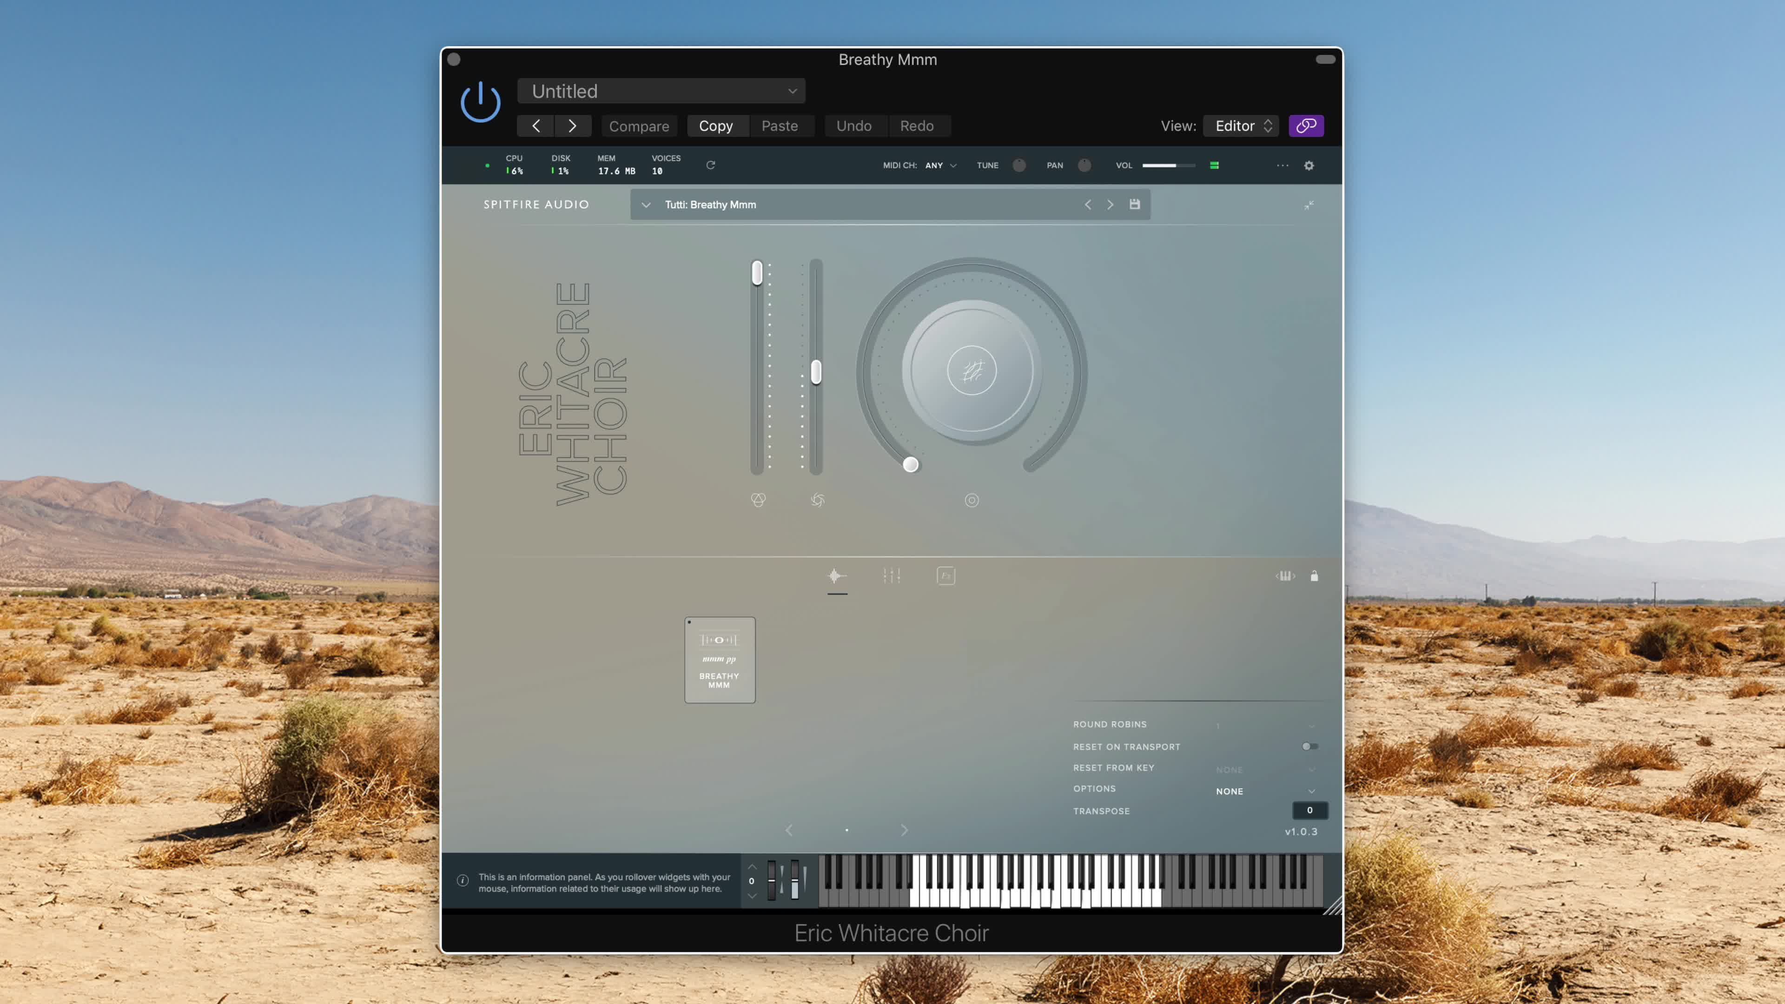The width and height of the screenshot is (1785, 1004).
Task: Click the window close button
Action: pyautogui.click(x=454, y=59)
